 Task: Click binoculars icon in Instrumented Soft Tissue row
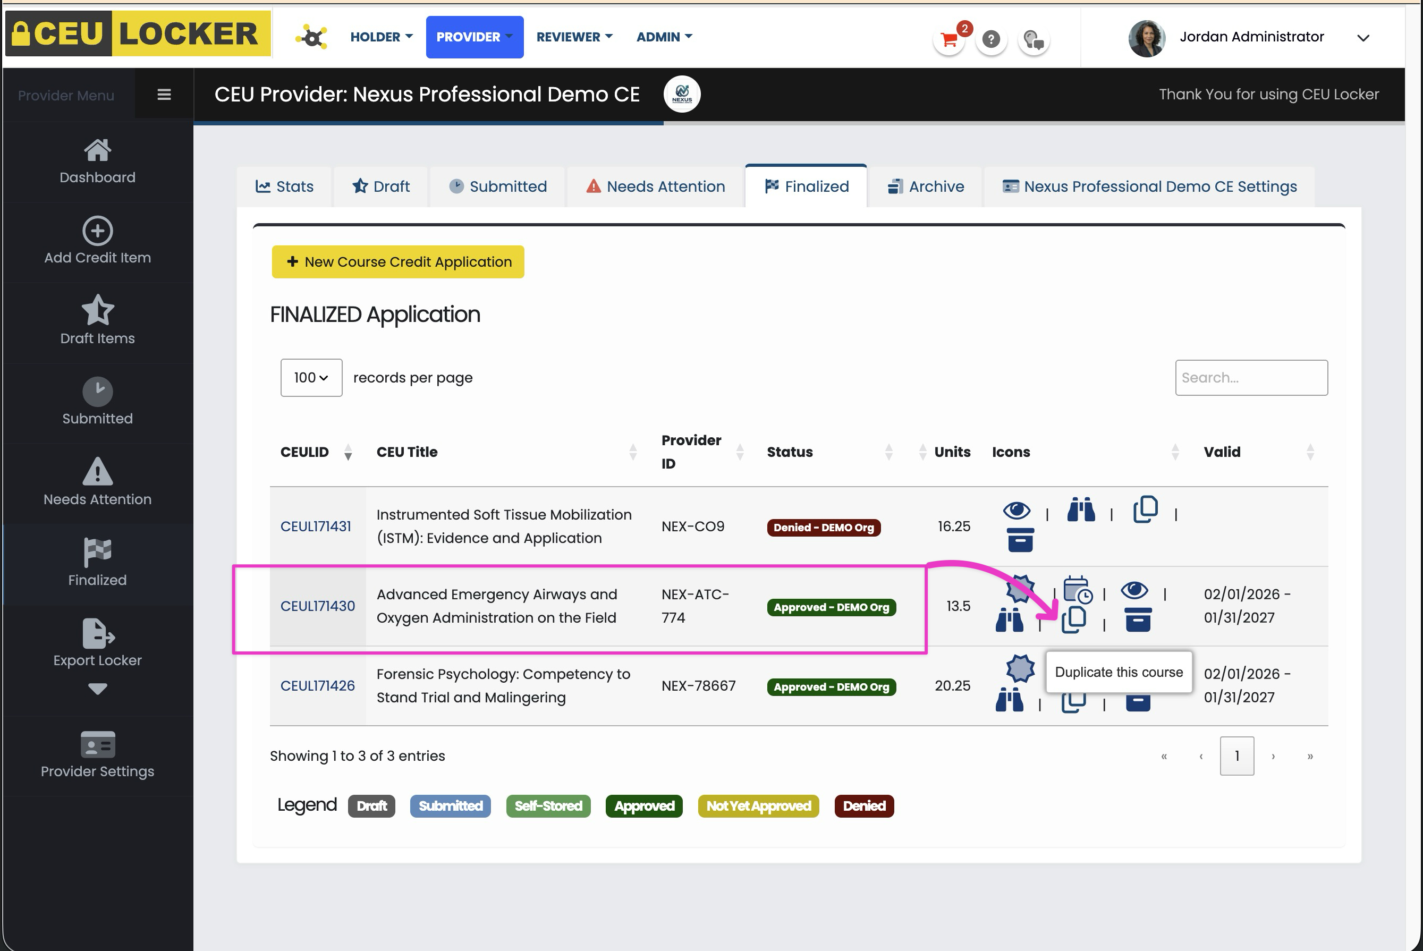1080,510
